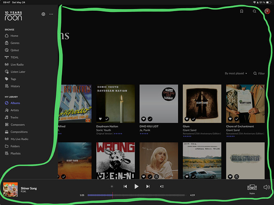Open Chore of Enchantment album cover
Viewport: 274px width, 205px height.
point(245,104)
